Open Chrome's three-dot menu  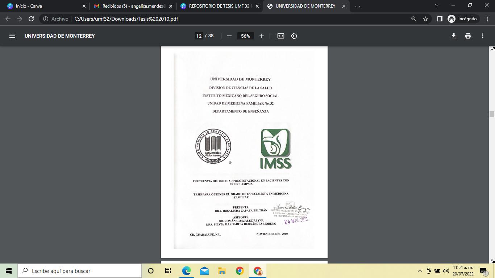click(487, 19)
